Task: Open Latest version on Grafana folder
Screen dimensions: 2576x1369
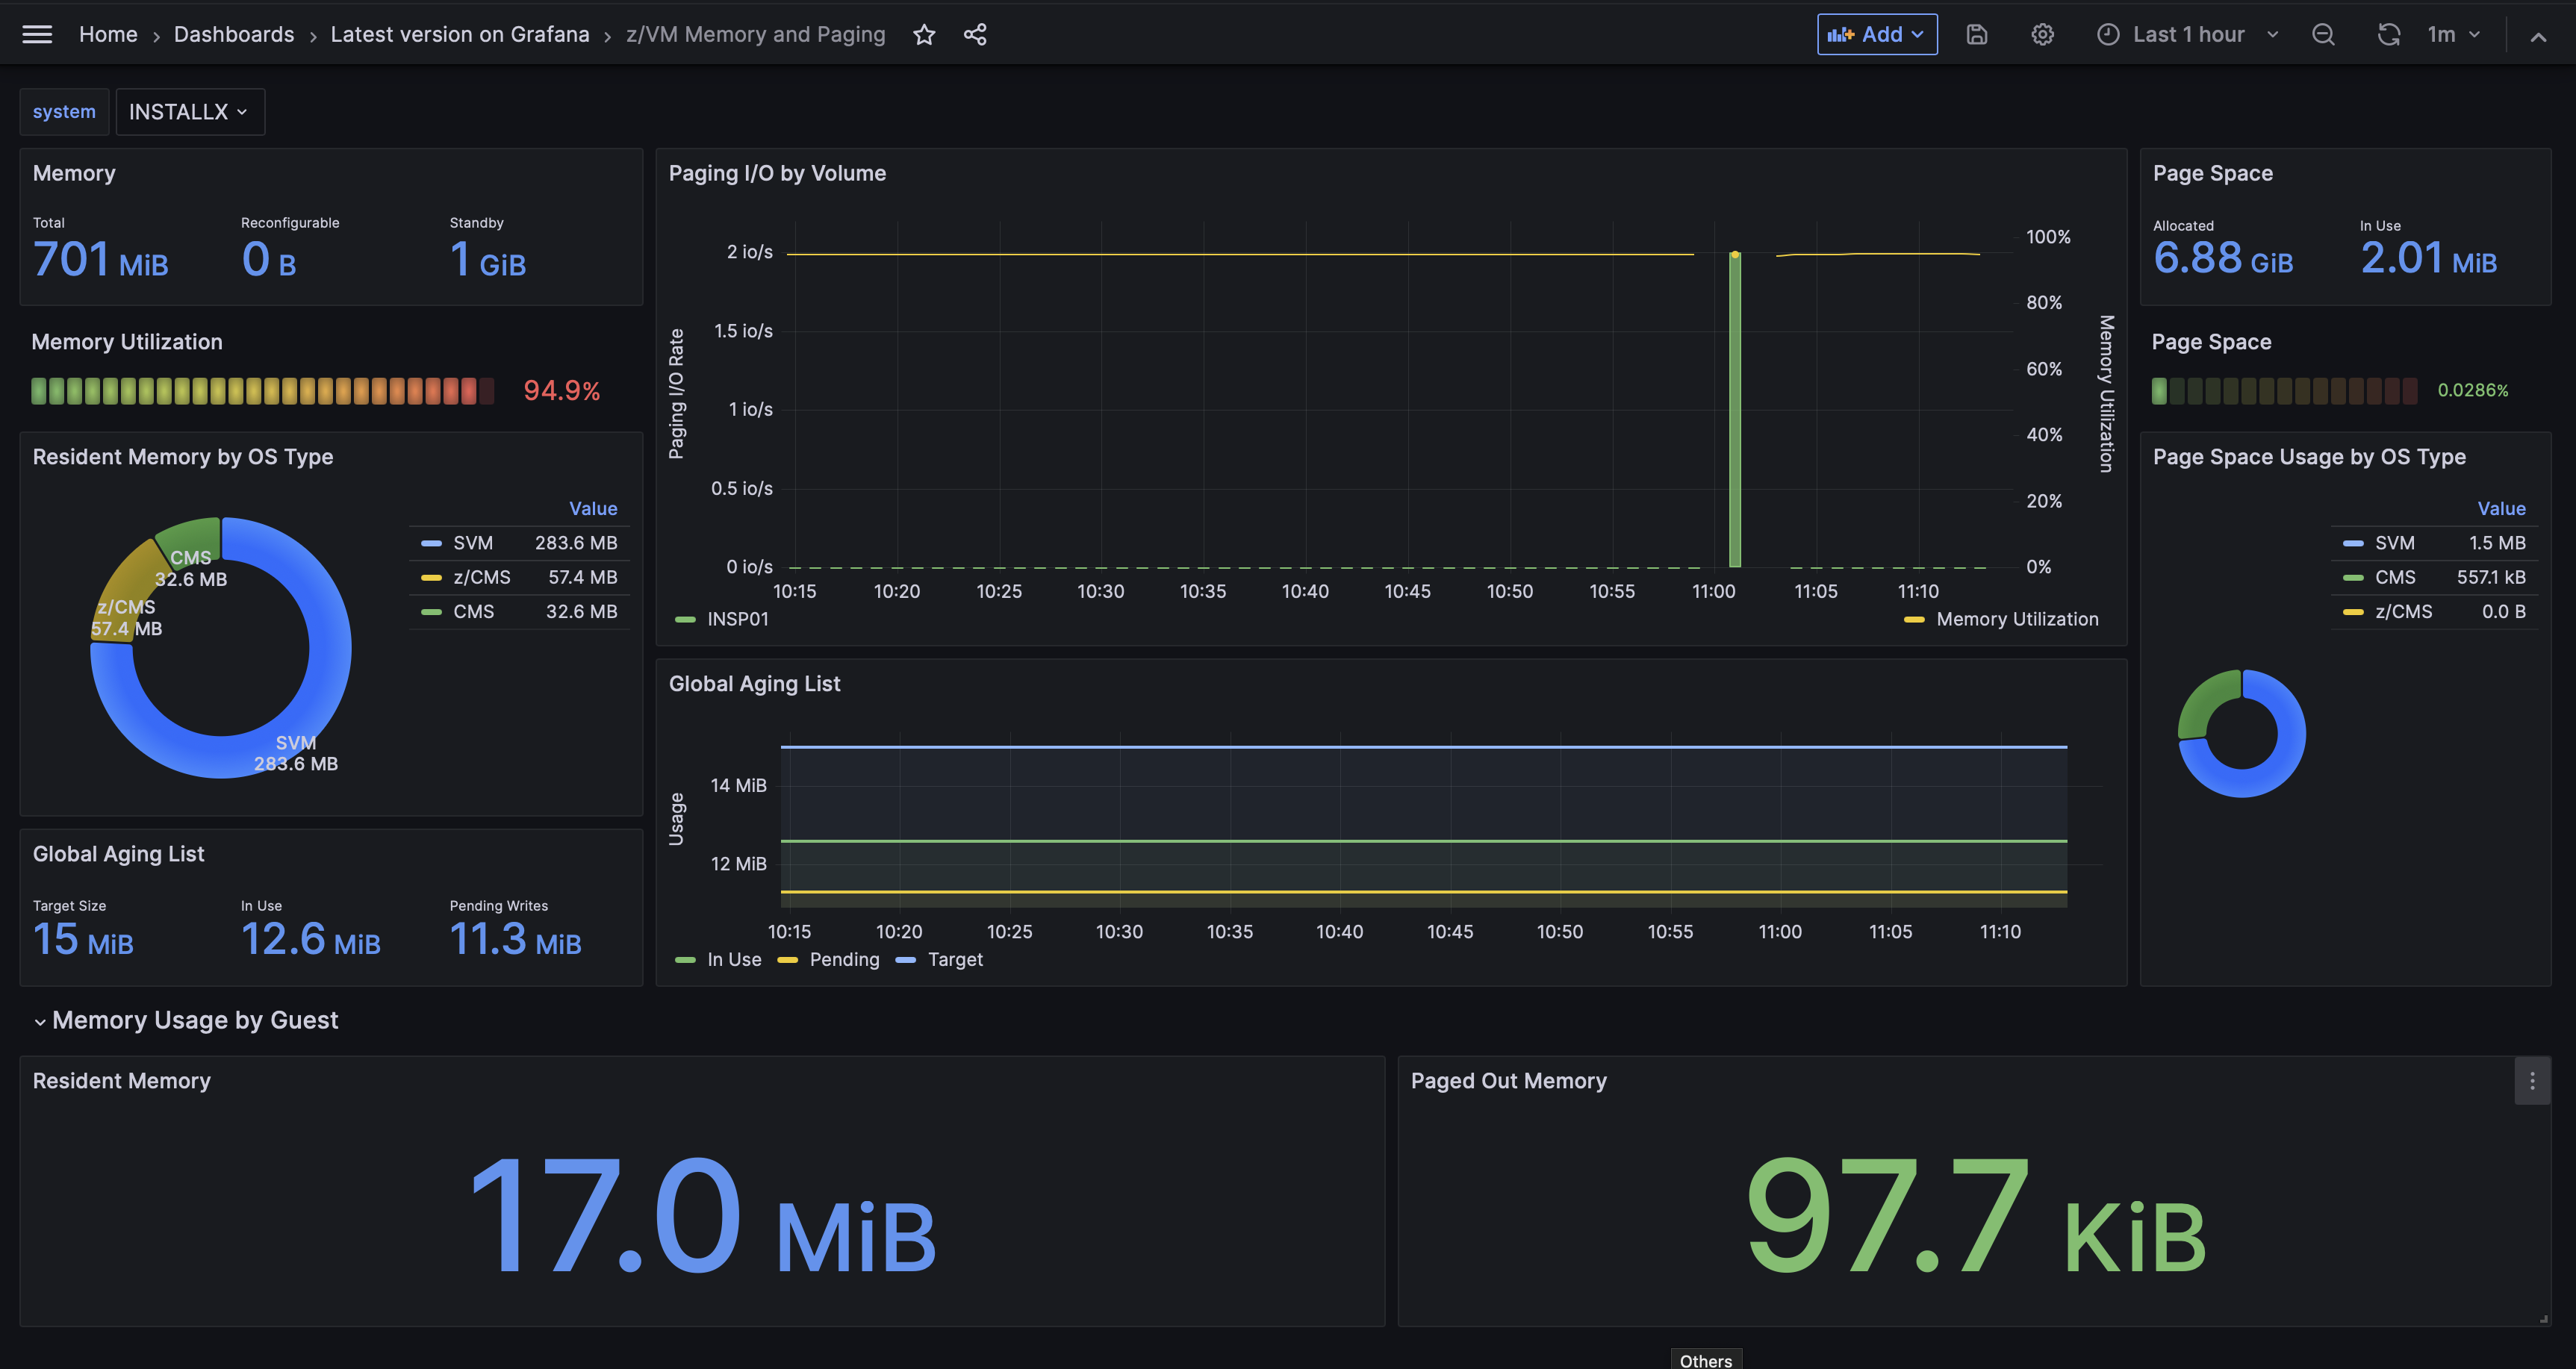Action: click(x=460, y=35)
